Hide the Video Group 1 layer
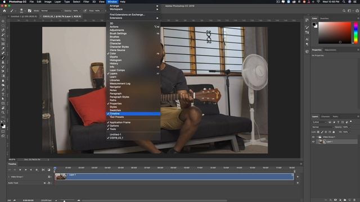 [x=313, y=137]
